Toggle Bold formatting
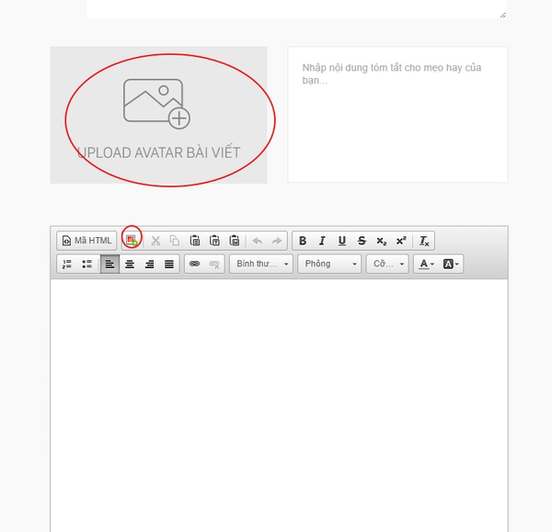 point(303,241)
